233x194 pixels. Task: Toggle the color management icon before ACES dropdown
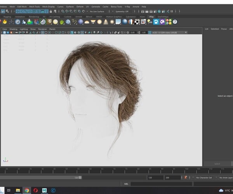(x=150, y=33)
